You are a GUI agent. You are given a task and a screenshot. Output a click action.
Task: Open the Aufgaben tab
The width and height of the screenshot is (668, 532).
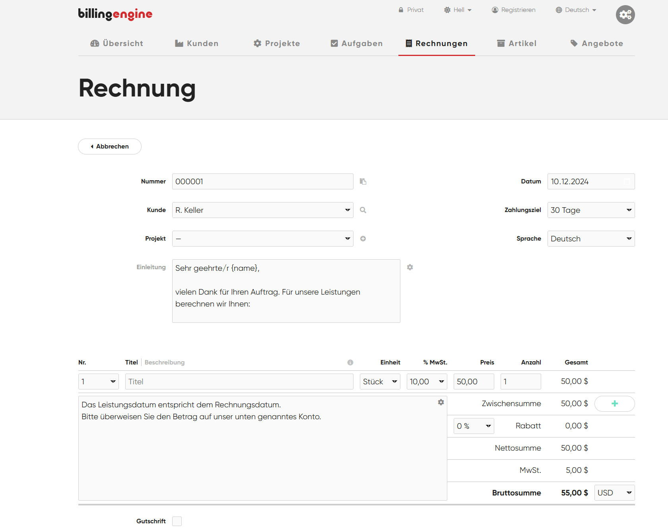357,43
